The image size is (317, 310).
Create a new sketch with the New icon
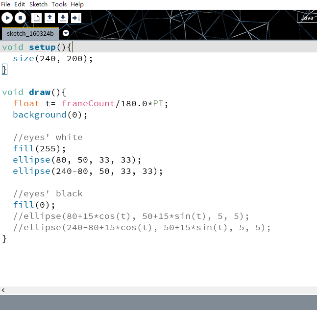[x=37, y=18]
